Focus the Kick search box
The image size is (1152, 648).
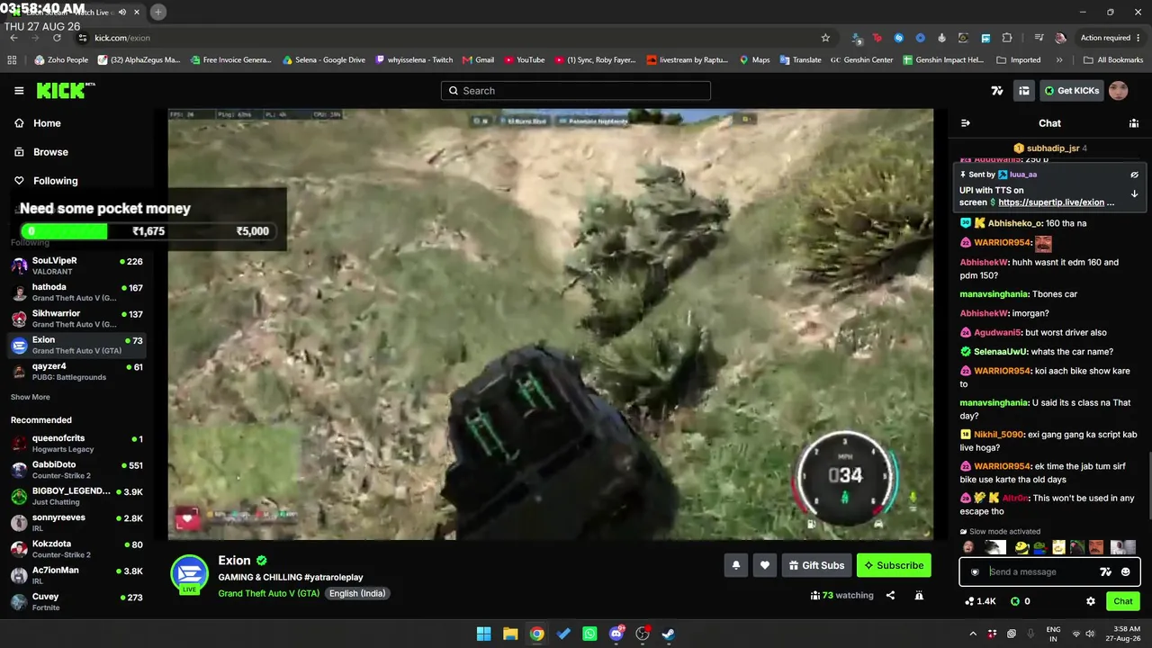576,91
